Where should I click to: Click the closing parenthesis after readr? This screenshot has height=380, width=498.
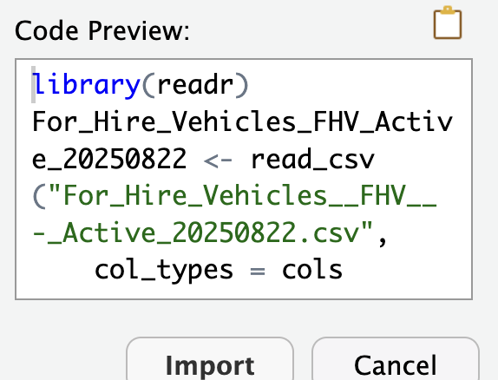click(x=242, y=85)
